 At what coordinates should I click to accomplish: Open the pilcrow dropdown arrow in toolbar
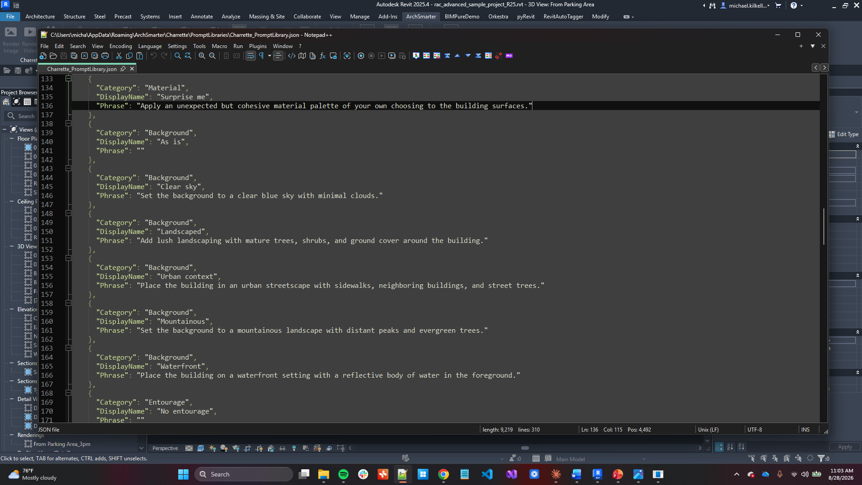click(x=269, y=56)
